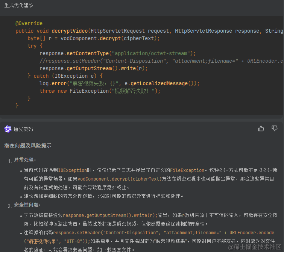Click the thumbs down feedback icon
Viewport: 284px width, 253px height.
275,128
